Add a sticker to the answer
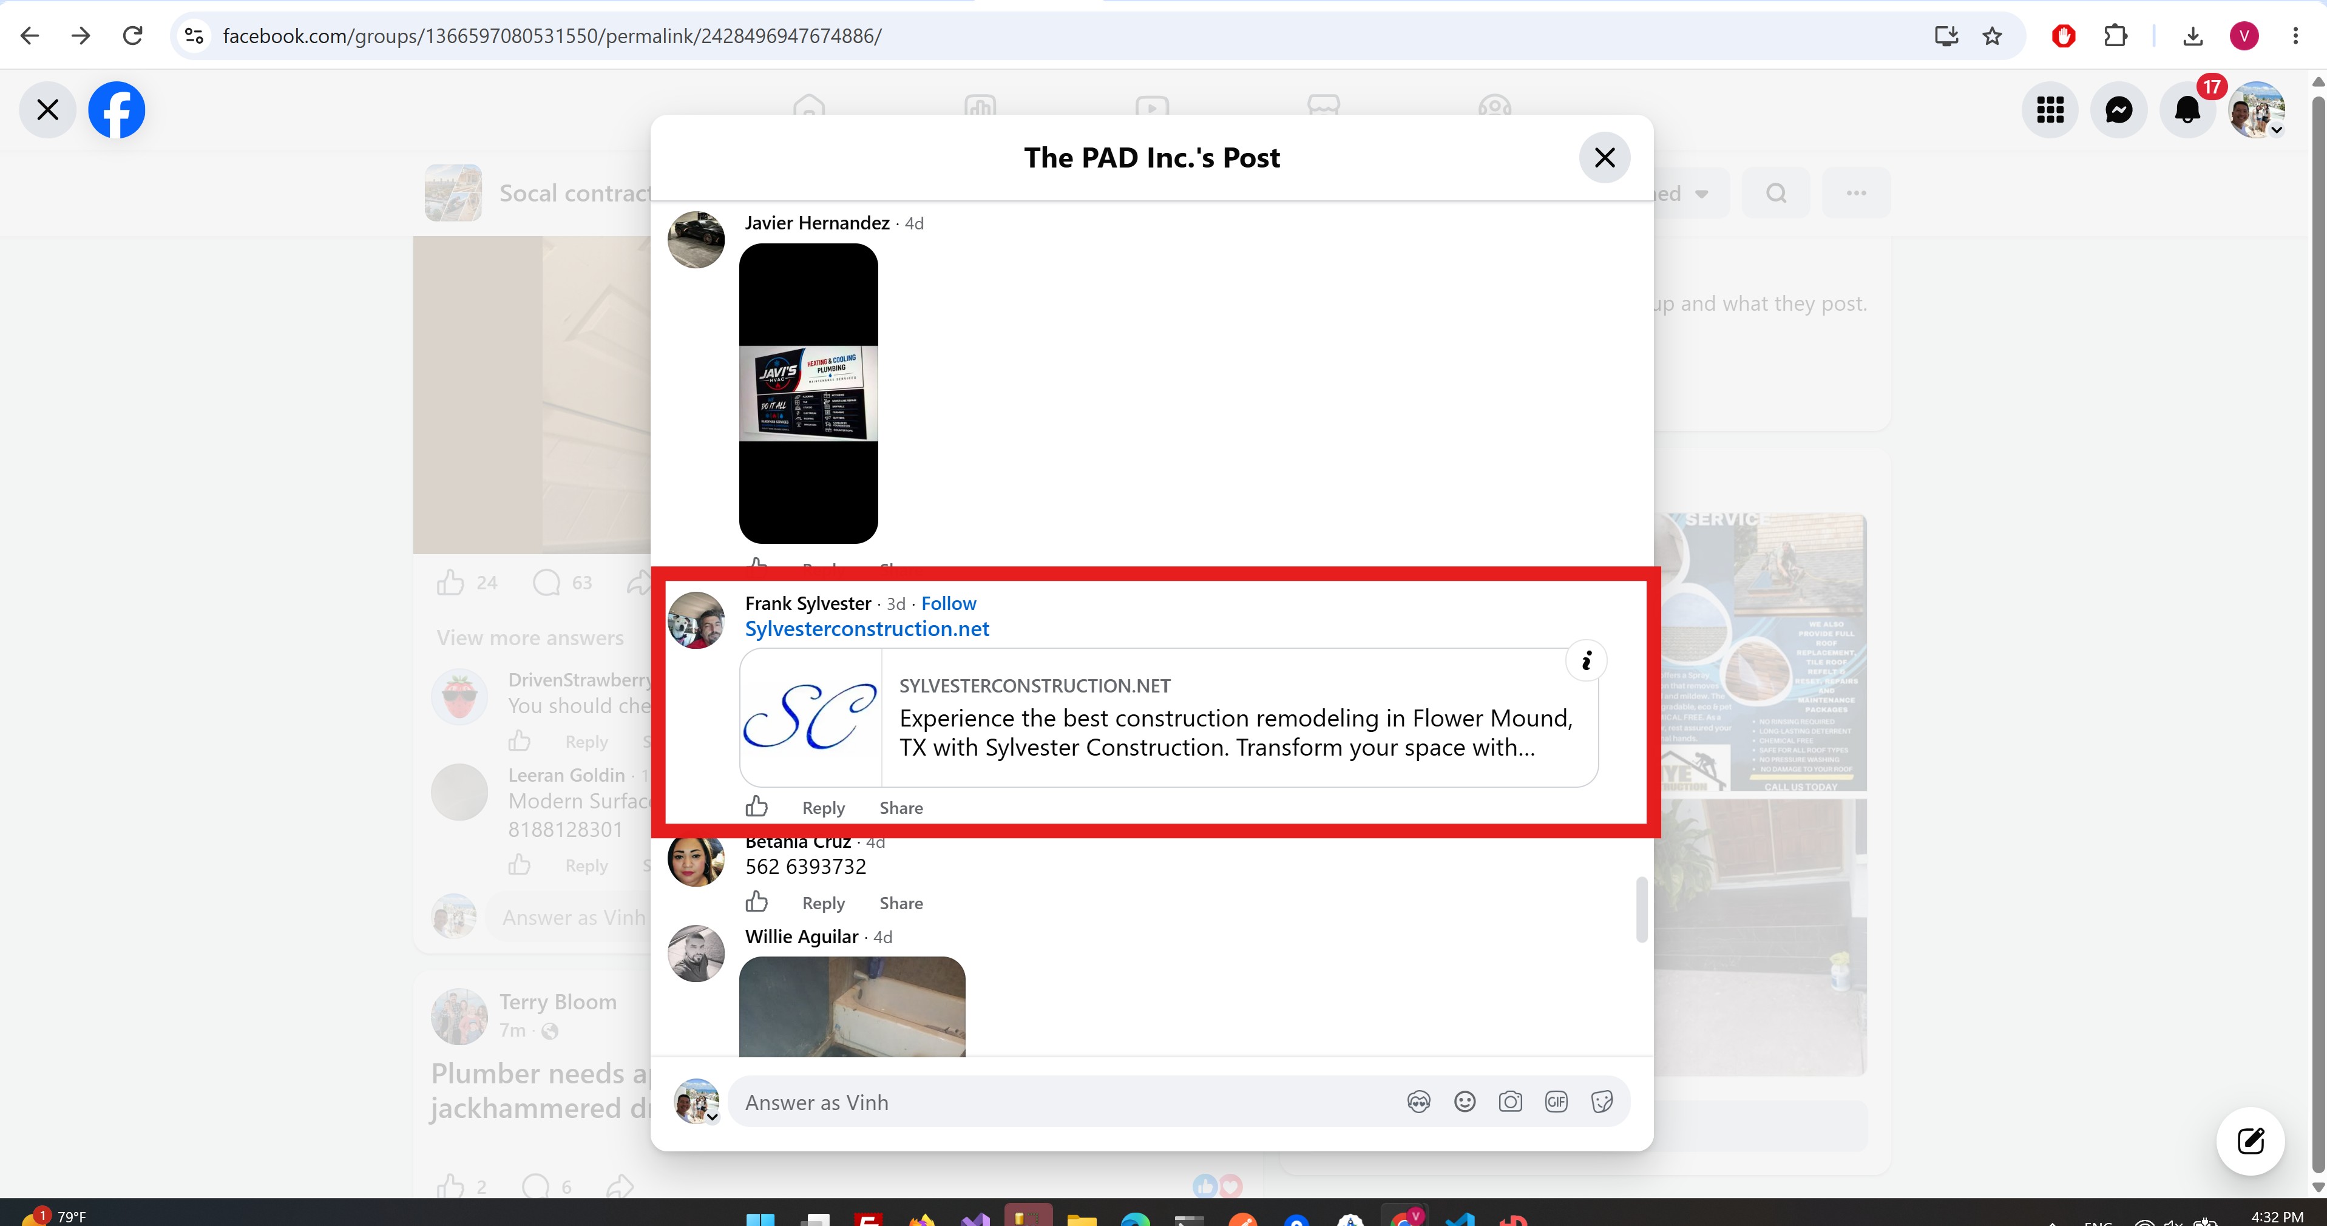The image size is (2327, 1226). coord(1602,1102)
